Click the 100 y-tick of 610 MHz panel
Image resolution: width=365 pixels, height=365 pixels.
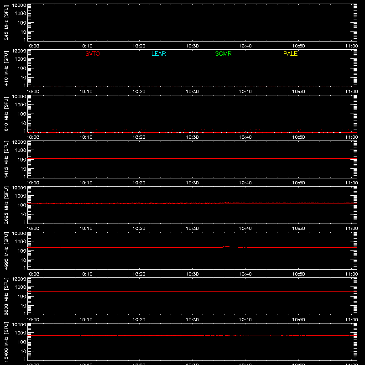pyautogui.click(x=22, y=114)
